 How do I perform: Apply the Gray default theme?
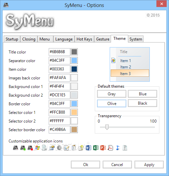pos(112,94)
